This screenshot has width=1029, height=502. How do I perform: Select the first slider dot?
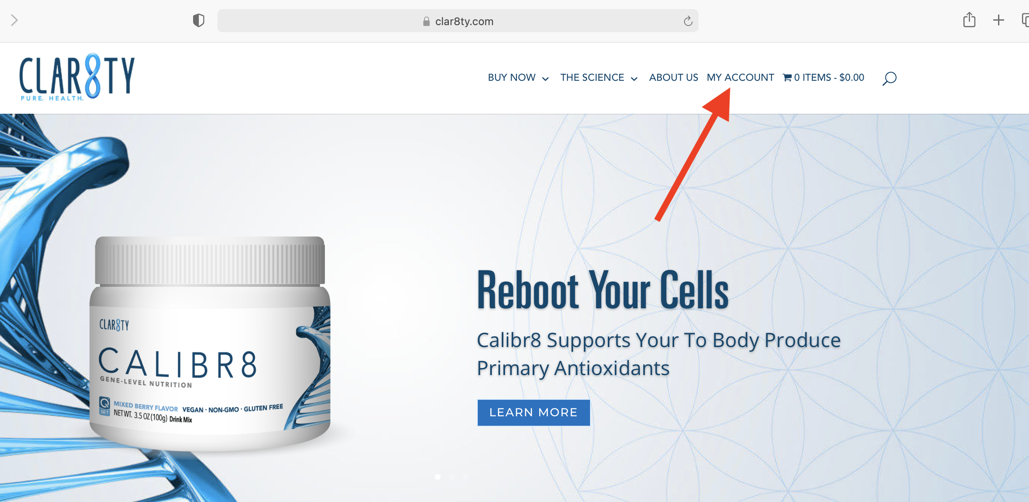pos(438,477)
